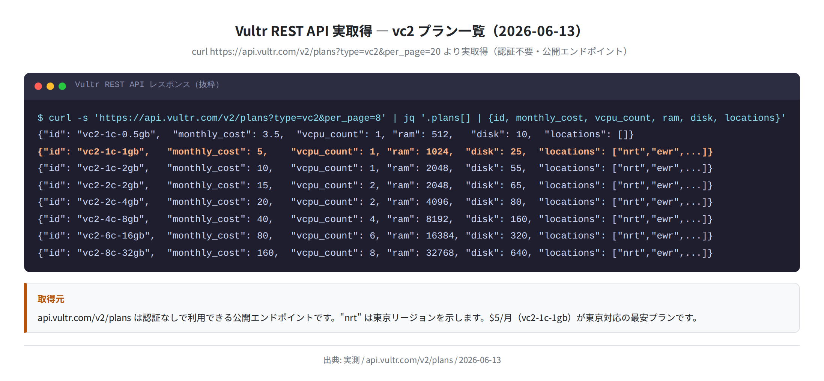This screenshot has width=824, height=381.
Task: Click "monthly_cost": 160 value
Action: (x=265, y=253)
